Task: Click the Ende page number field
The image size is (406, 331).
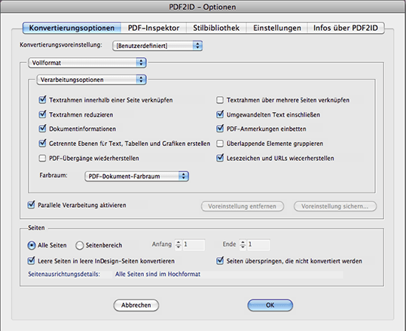Action: 258,244
